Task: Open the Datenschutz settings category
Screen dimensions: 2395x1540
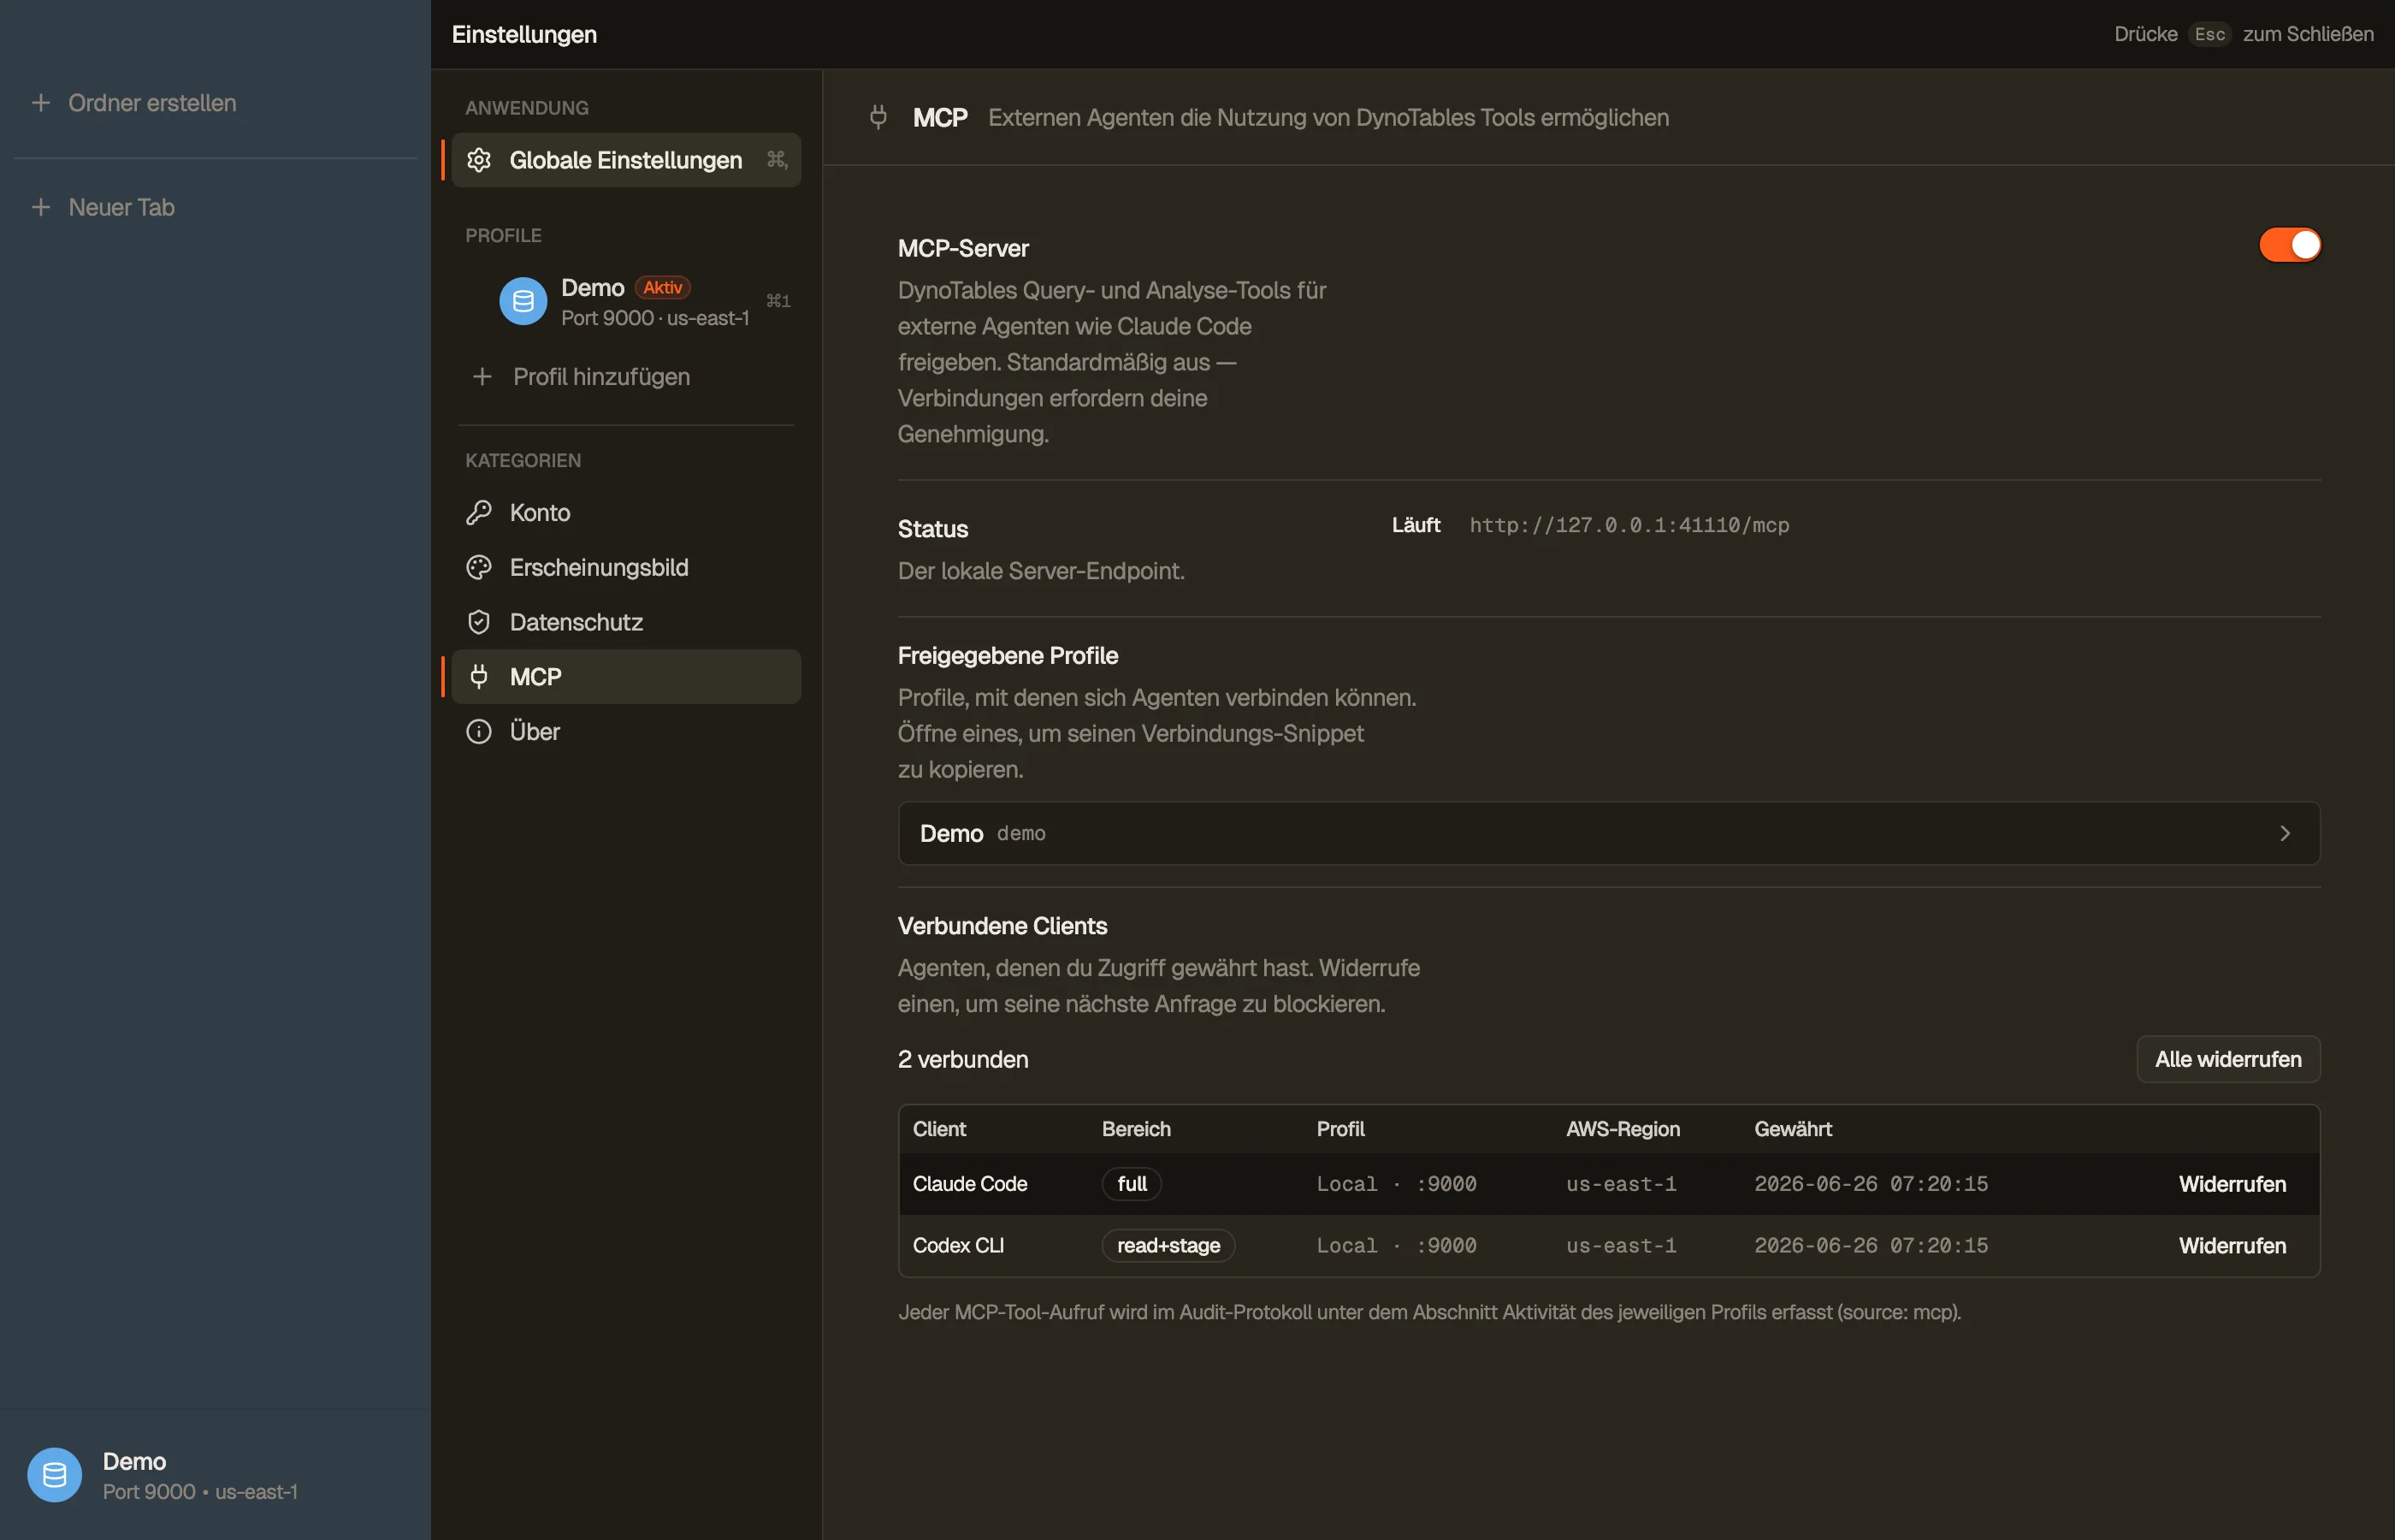Action: coord(626,622)
